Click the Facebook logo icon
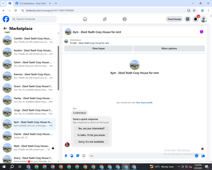The height and width of the screenshot is (170, 212). point(6,19)
